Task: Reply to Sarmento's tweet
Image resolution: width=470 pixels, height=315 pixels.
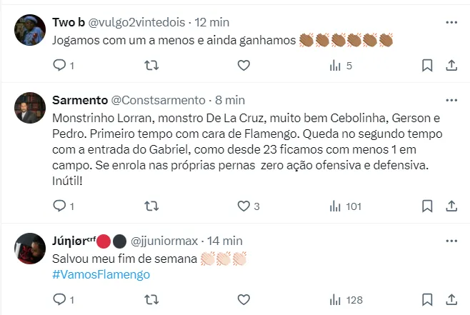Action: [61, 206]
